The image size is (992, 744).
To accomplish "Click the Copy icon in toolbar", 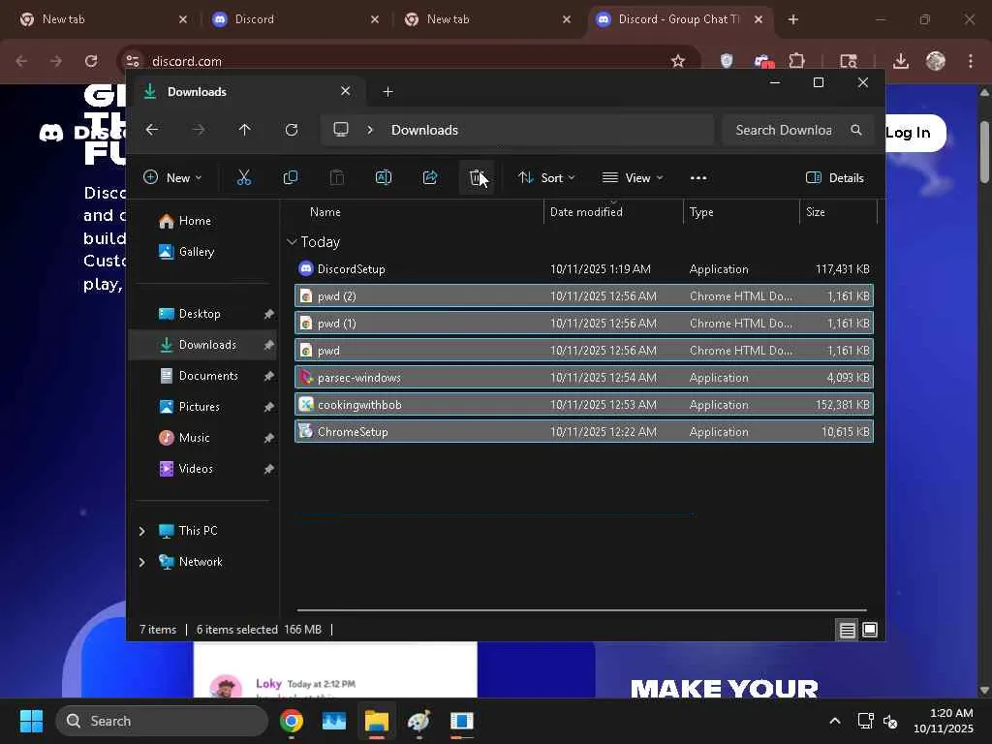I will (290, 177).
